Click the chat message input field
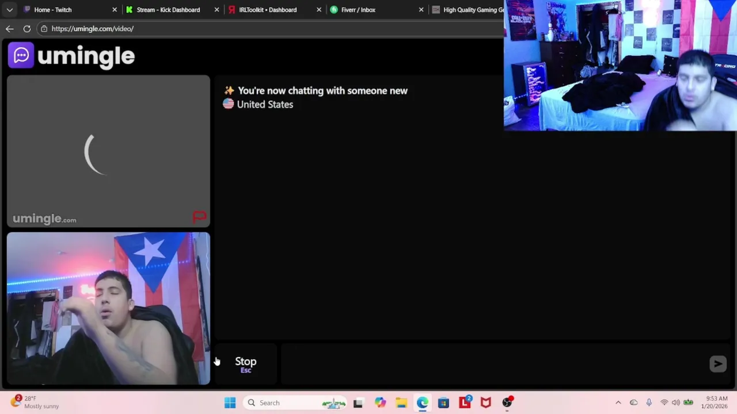Image resolution: width=737 pixels, height=414 pixels. click(494, 364)
